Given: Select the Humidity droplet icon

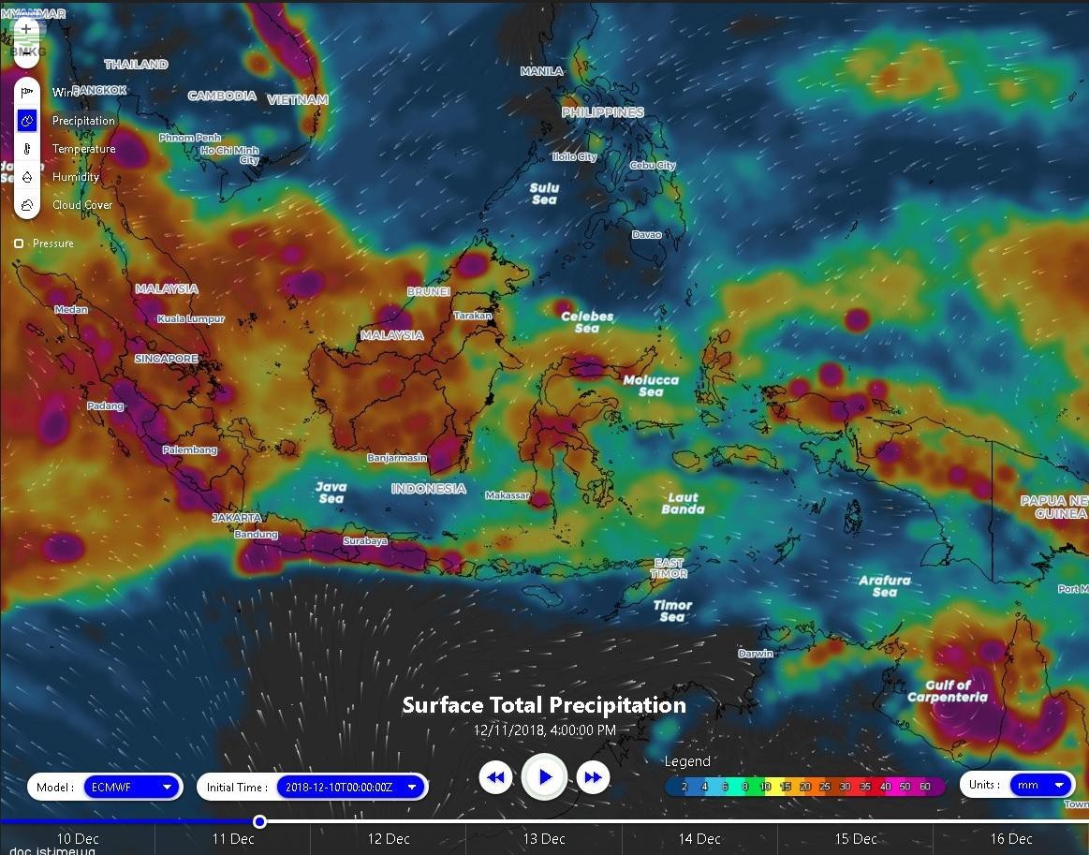Looking at the screenshot, I should tap(26, 176).
